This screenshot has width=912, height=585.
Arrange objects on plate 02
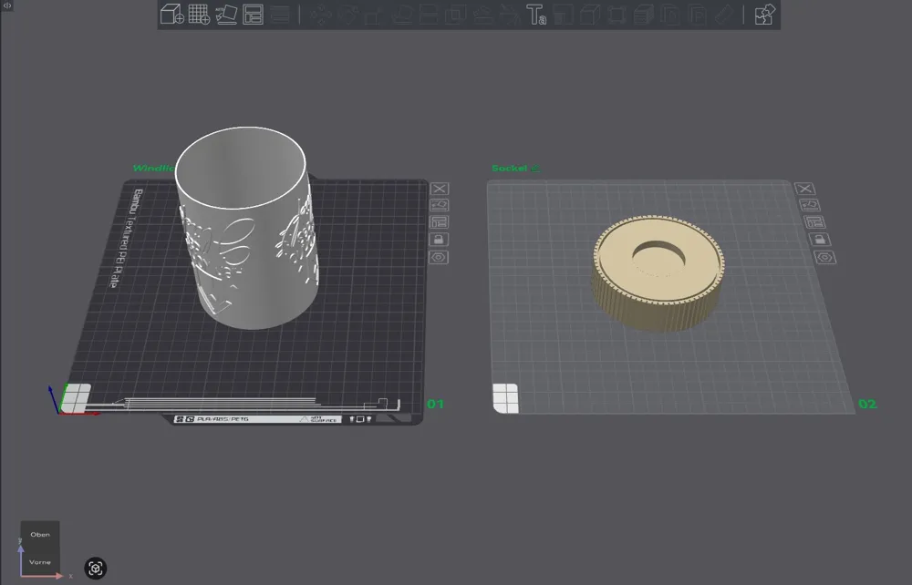pos(814,222)
